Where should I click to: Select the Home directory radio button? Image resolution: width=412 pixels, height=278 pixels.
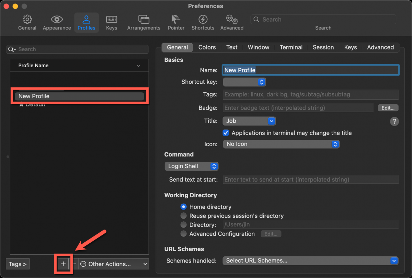click(183, 207)
